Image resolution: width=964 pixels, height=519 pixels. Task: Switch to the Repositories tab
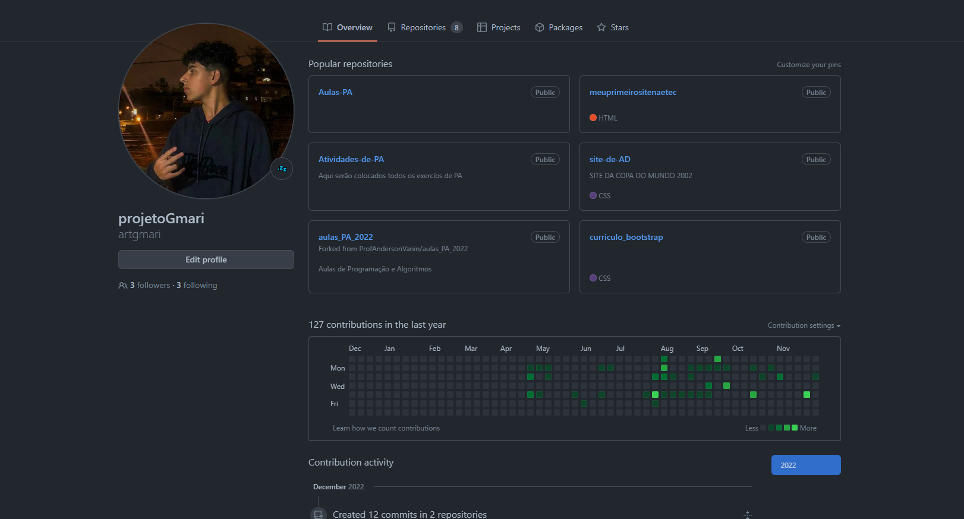point(423,27)
